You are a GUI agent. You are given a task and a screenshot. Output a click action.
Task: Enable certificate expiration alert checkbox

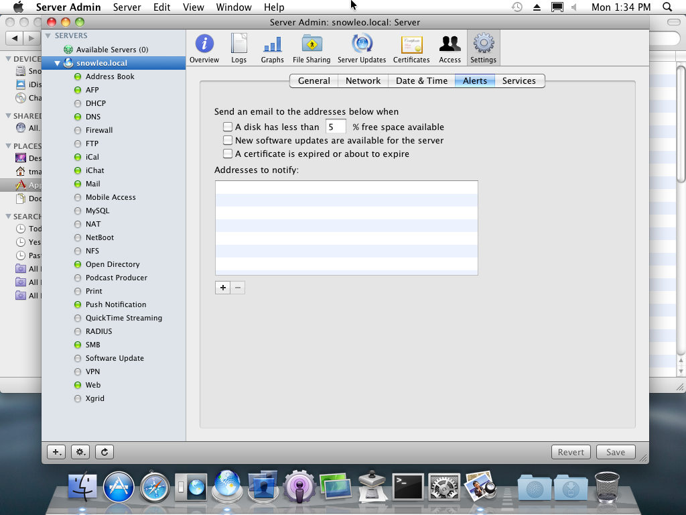(228, 154)
